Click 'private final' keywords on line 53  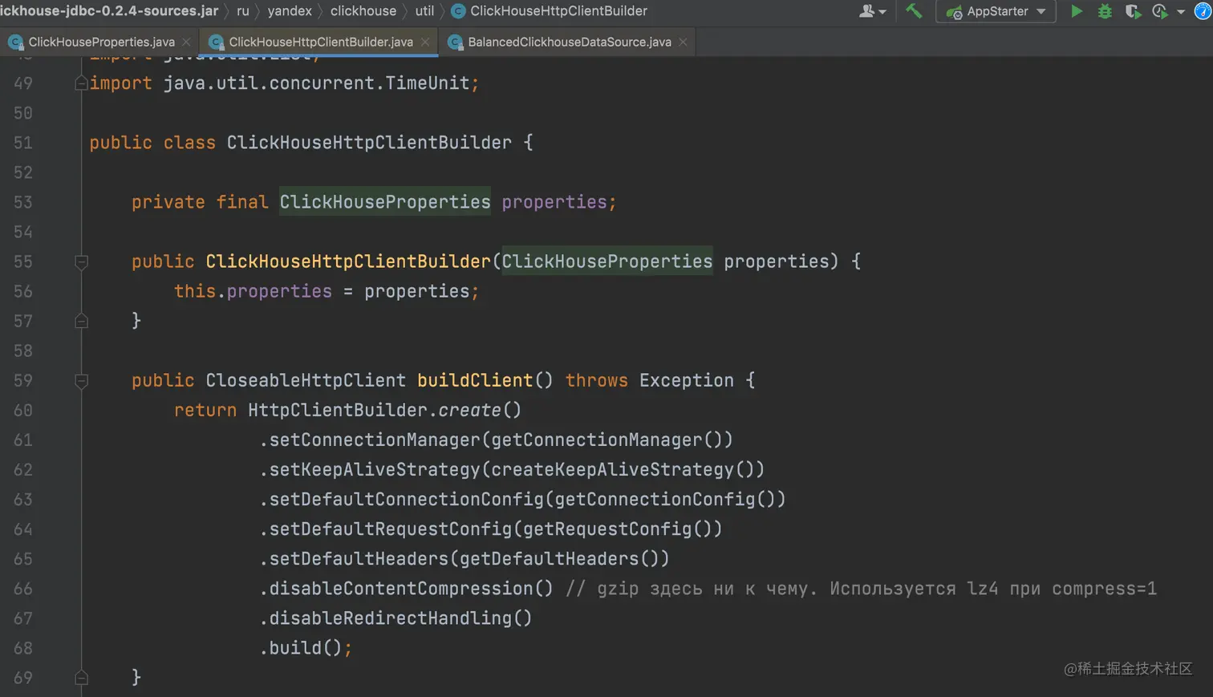[200, 202]
